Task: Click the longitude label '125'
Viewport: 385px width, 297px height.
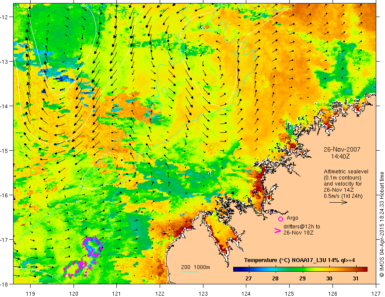Action: [x=290, y=294]
